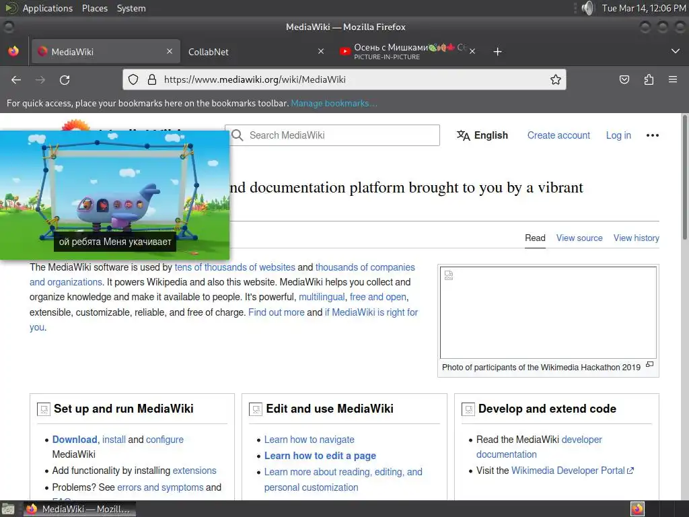Viewport: 689px width, 517px height.
Task: Click the show desktop icon in bottom panel
Action: point(8,510)
